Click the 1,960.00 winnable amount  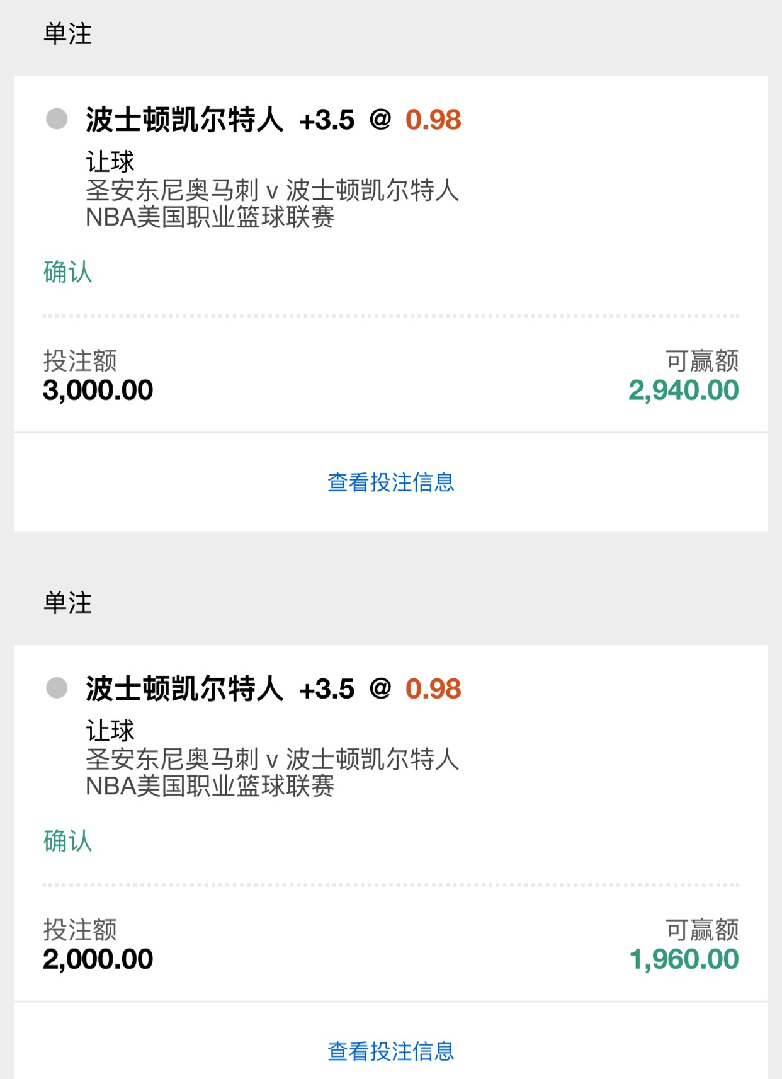[x=684, y=959]
